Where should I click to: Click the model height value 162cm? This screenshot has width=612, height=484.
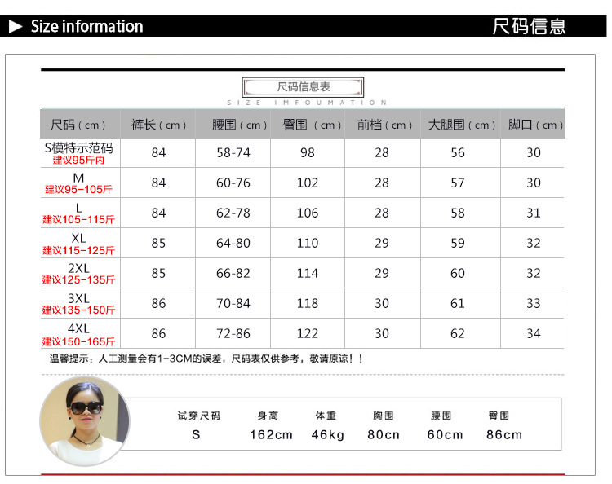[x=271, y=434]
